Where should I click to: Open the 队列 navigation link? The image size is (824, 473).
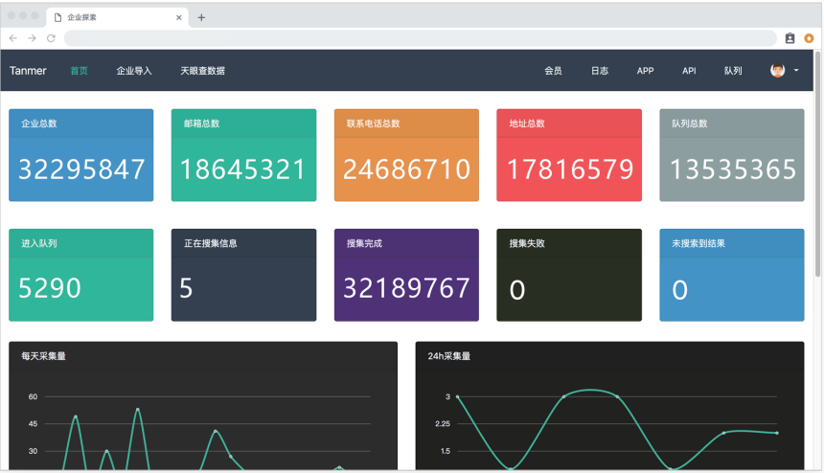click(733, 71)
